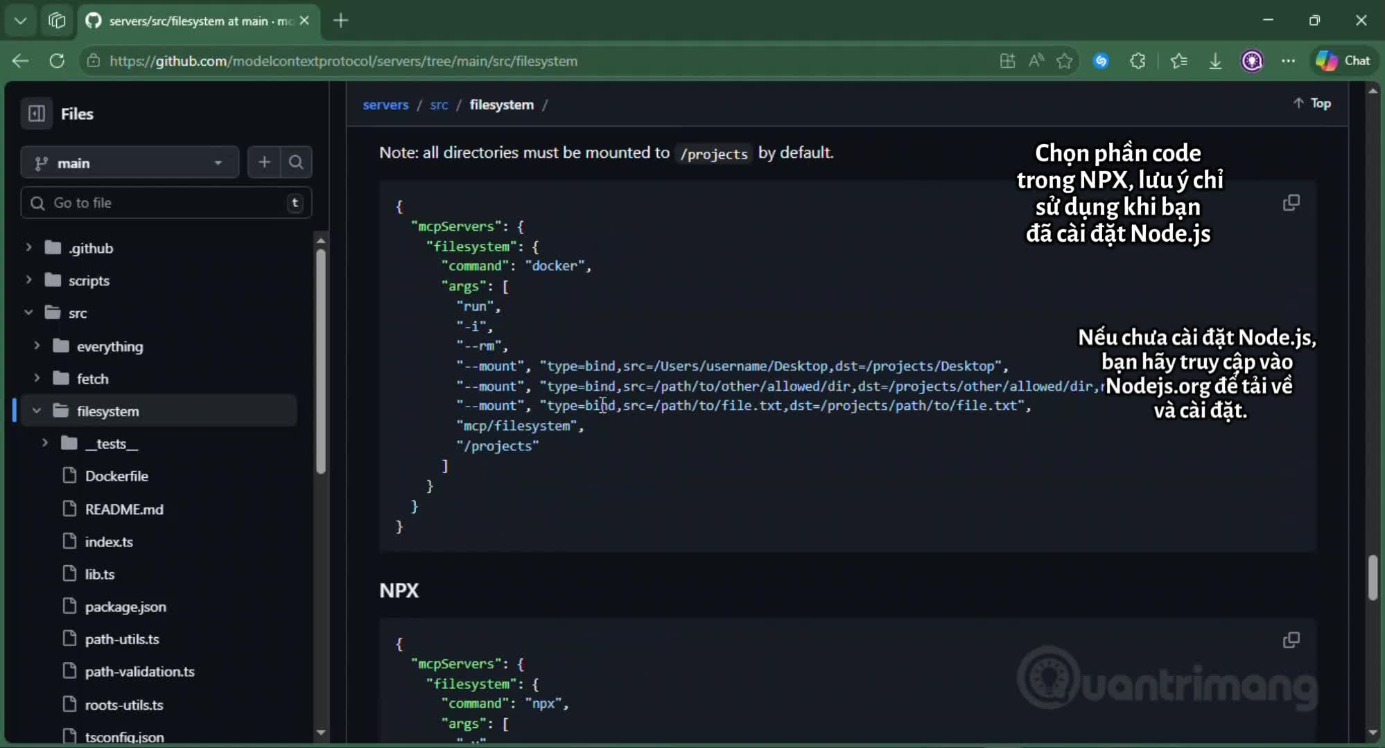1385x748 pixels.
Task: Open the tab actions menu chevron
Action: click(x=21, y=21)
